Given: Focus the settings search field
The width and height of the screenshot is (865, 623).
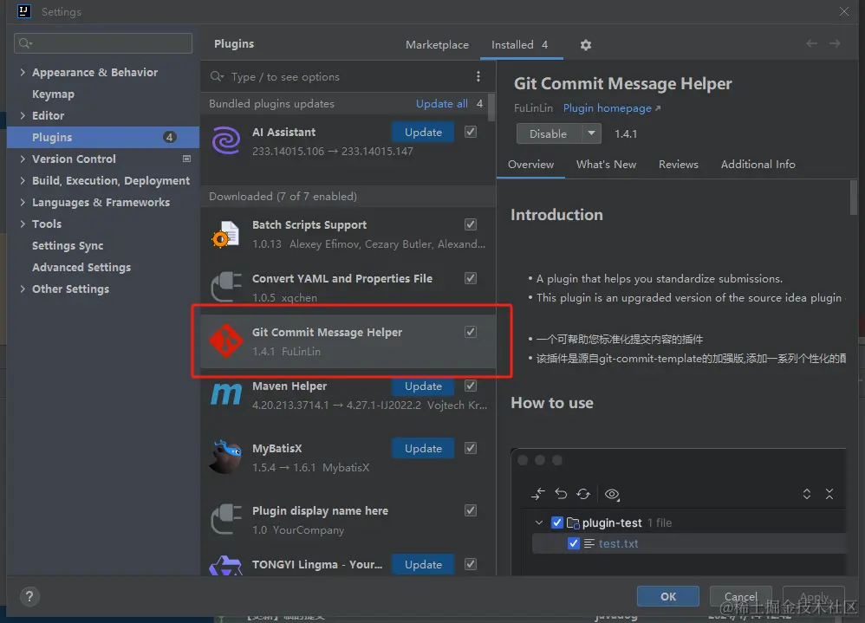Looking at the screenshot, I should 103,43.
